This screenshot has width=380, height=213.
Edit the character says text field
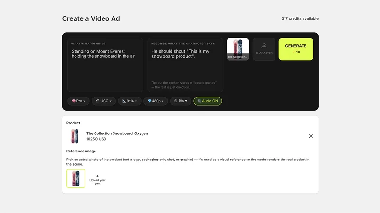point(185,65)
